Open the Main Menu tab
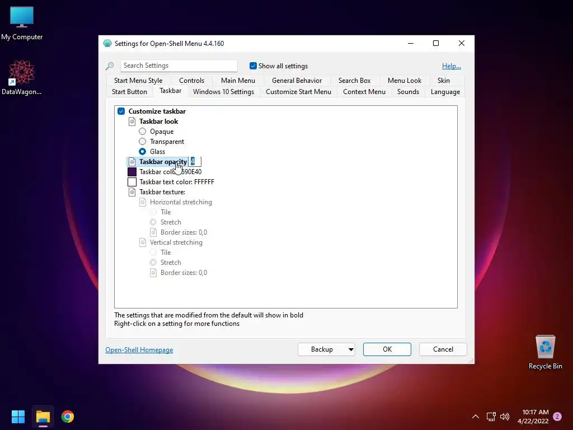 click(x=238, y=81)
